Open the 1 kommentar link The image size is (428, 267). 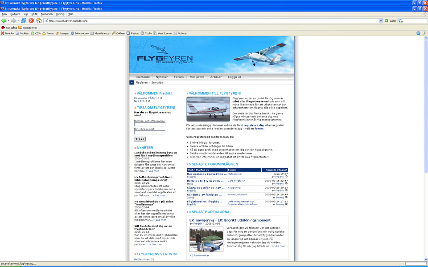(199, 255)
